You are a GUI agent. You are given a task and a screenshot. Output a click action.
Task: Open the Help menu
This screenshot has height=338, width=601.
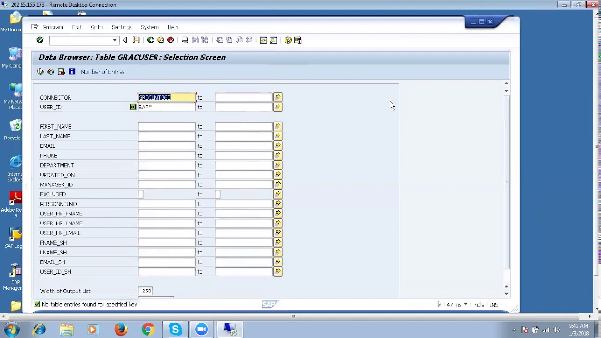pos(173,27)
